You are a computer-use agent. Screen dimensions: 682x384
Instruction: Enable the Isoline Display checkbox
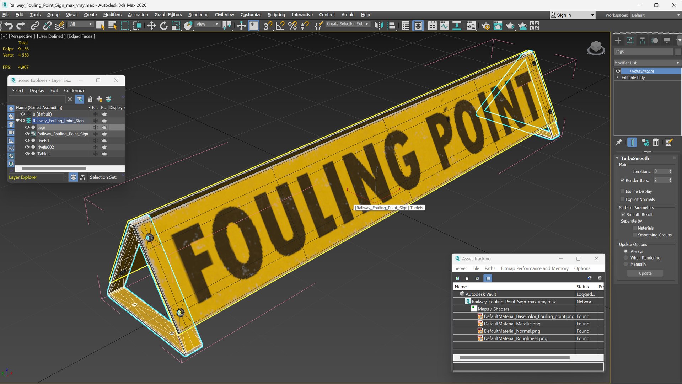622,191
